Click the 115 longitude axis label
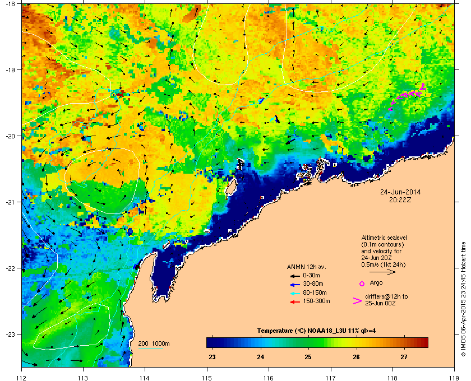The height and width of the screenshot is (381, 471). [207, 378]
